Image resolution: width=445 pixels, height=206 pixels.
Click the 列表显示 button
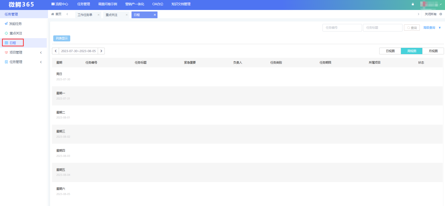pos(62,38)
